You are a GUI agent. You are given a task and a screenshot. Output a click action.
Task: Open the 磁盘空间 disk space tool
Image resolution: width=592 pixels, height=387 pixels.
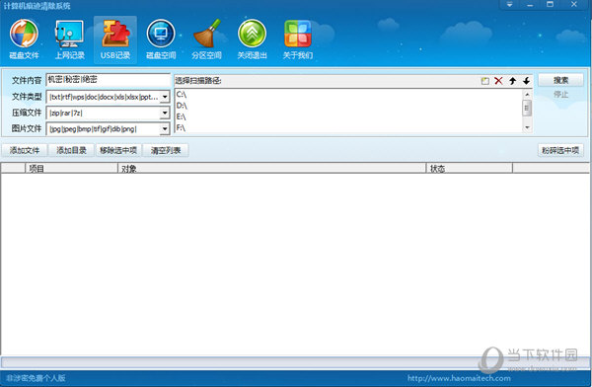pos(161,39)
